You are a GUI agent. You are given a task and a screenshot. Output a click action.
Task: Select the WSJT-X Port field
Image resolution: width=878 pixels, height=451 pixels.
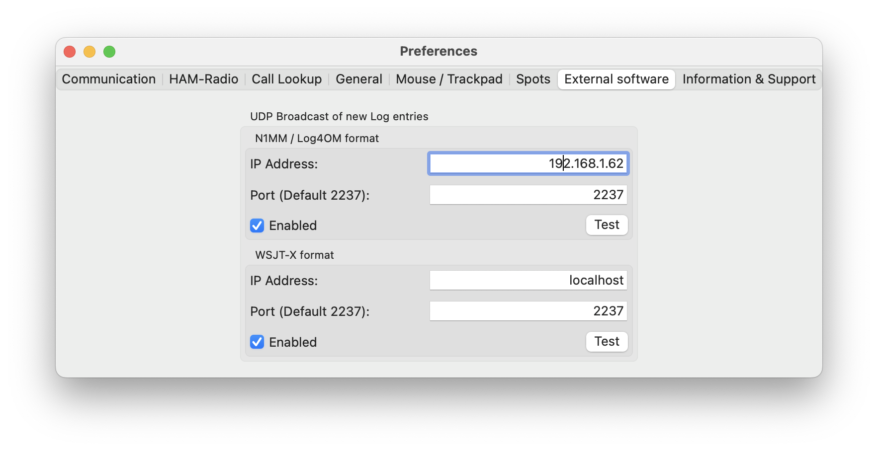point(528,311)
